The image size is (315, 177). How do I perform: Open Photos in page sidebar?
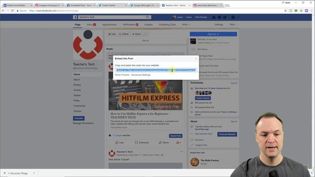click(77, 85)
